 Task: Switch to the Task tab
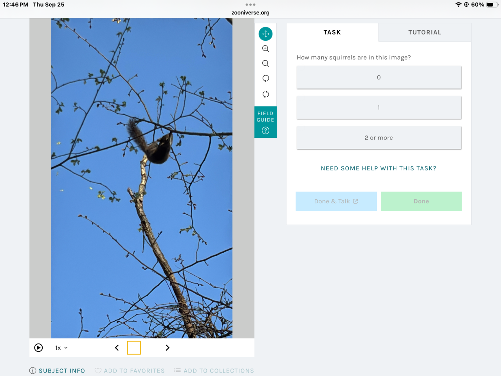click(332, 32)
